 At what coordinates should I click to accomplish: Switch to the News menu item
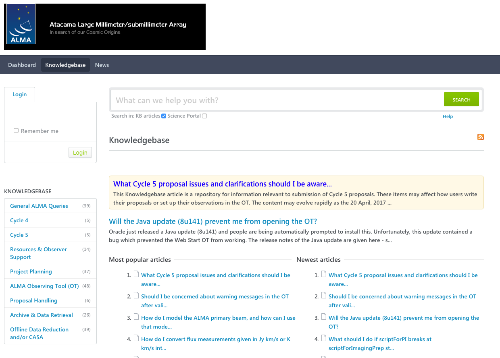tap(102, 65)
